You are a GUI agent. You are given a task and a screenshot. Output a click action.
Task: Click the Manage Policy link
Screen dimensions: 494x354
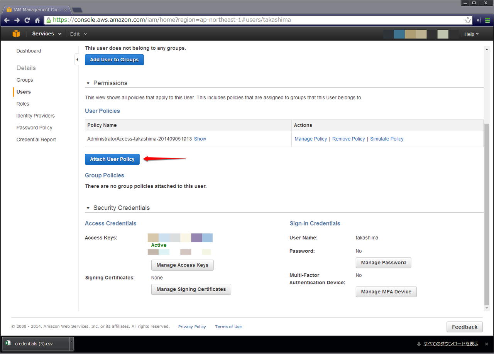coord(311,139)
